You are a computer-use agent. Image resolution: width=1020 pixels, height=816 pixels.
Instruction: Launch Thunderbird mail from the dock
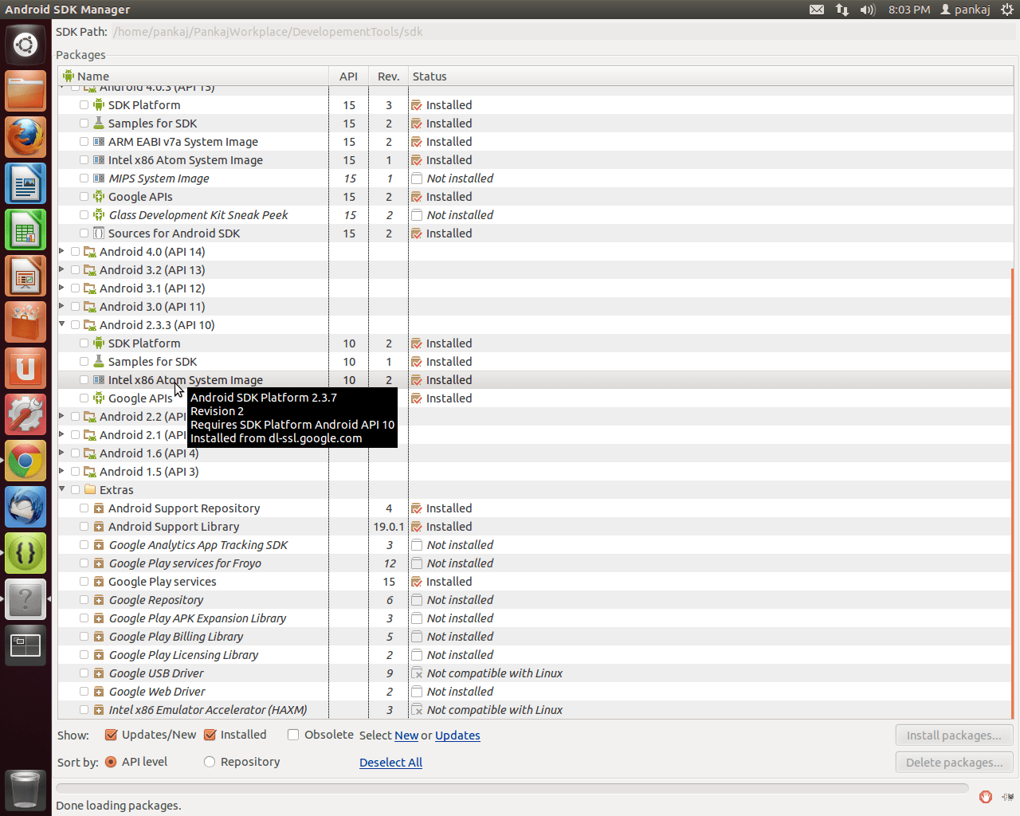click(25, 507)
